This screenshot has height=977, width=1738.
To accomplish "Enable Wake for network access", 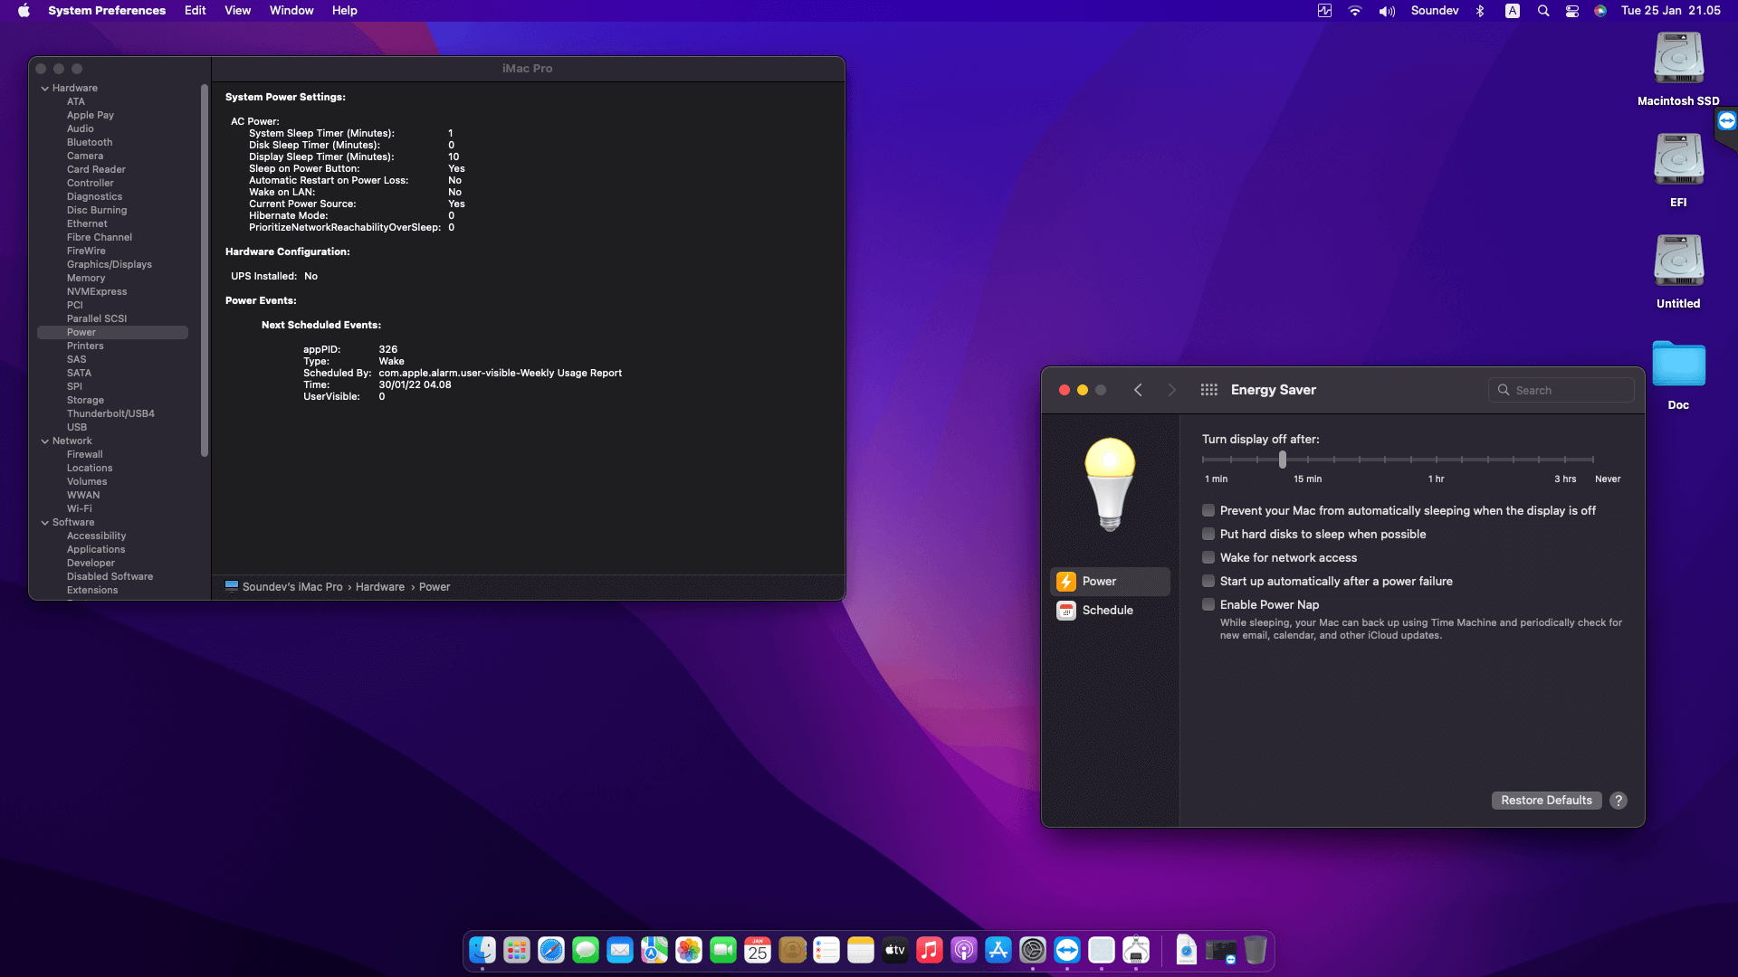I will tap(1208, 557).
